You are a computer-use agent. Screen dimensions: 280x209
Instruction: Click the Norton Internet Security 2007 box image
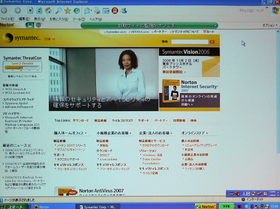[x=171, y=91]
